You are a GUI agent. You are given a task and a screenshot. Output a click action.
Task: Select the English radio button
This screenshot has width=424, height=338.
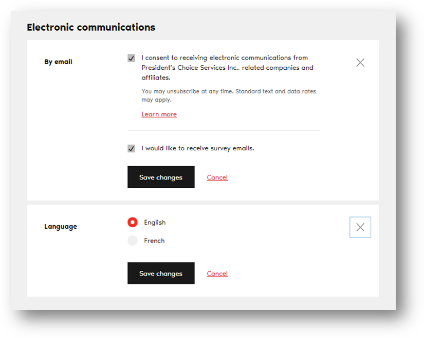132,222
